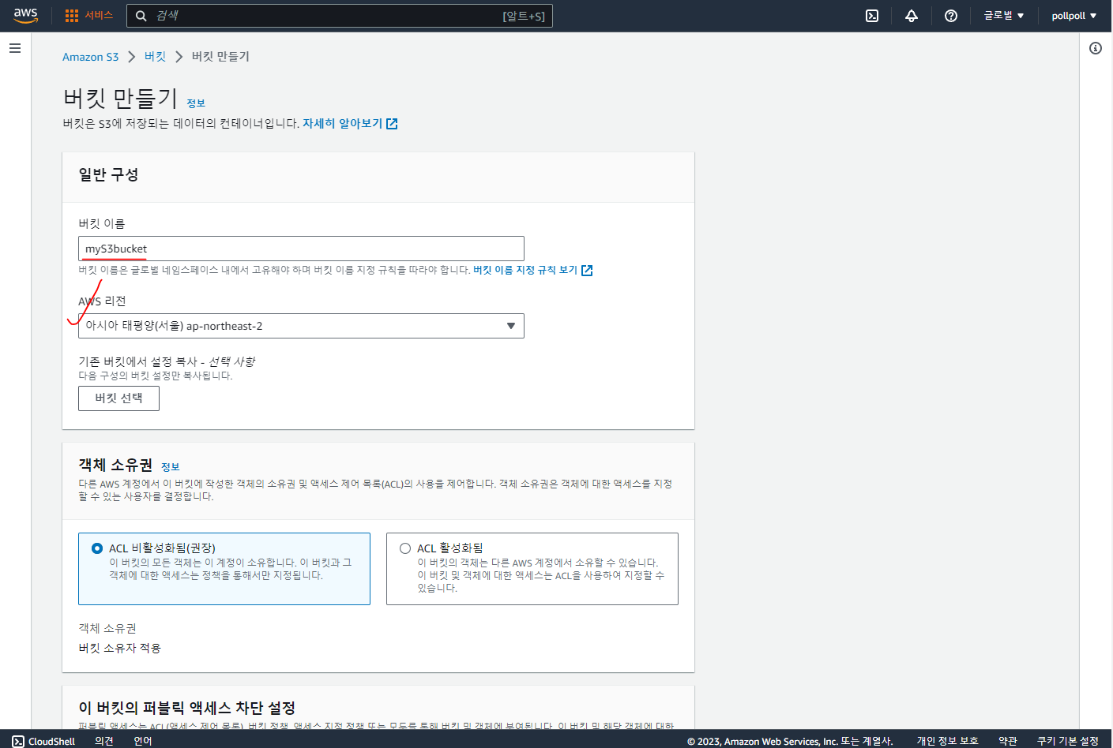The image size is (1113, 748).
Task: Focus the 버킷 이름 input field
Action: (x=301, y=249)
